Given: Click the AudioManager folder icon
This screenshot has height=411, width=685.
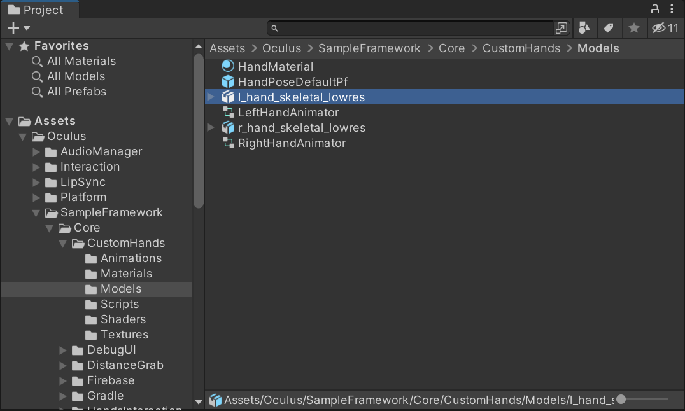Looking at the screenshot, I should coord(51,152).
